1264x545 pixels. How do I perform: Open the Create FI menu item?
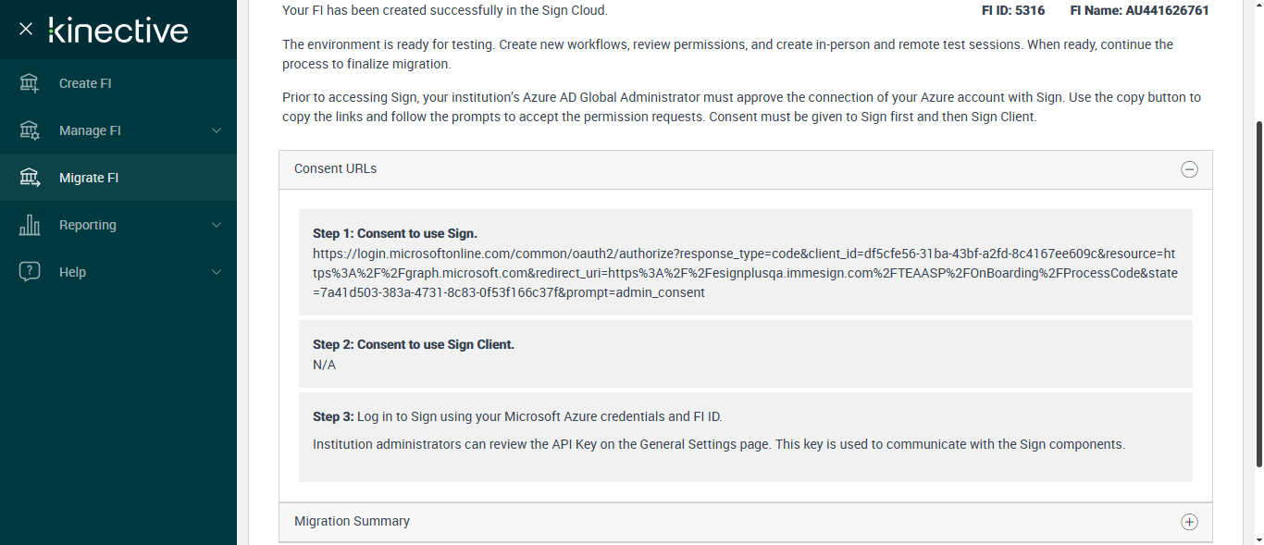[85, 83]
